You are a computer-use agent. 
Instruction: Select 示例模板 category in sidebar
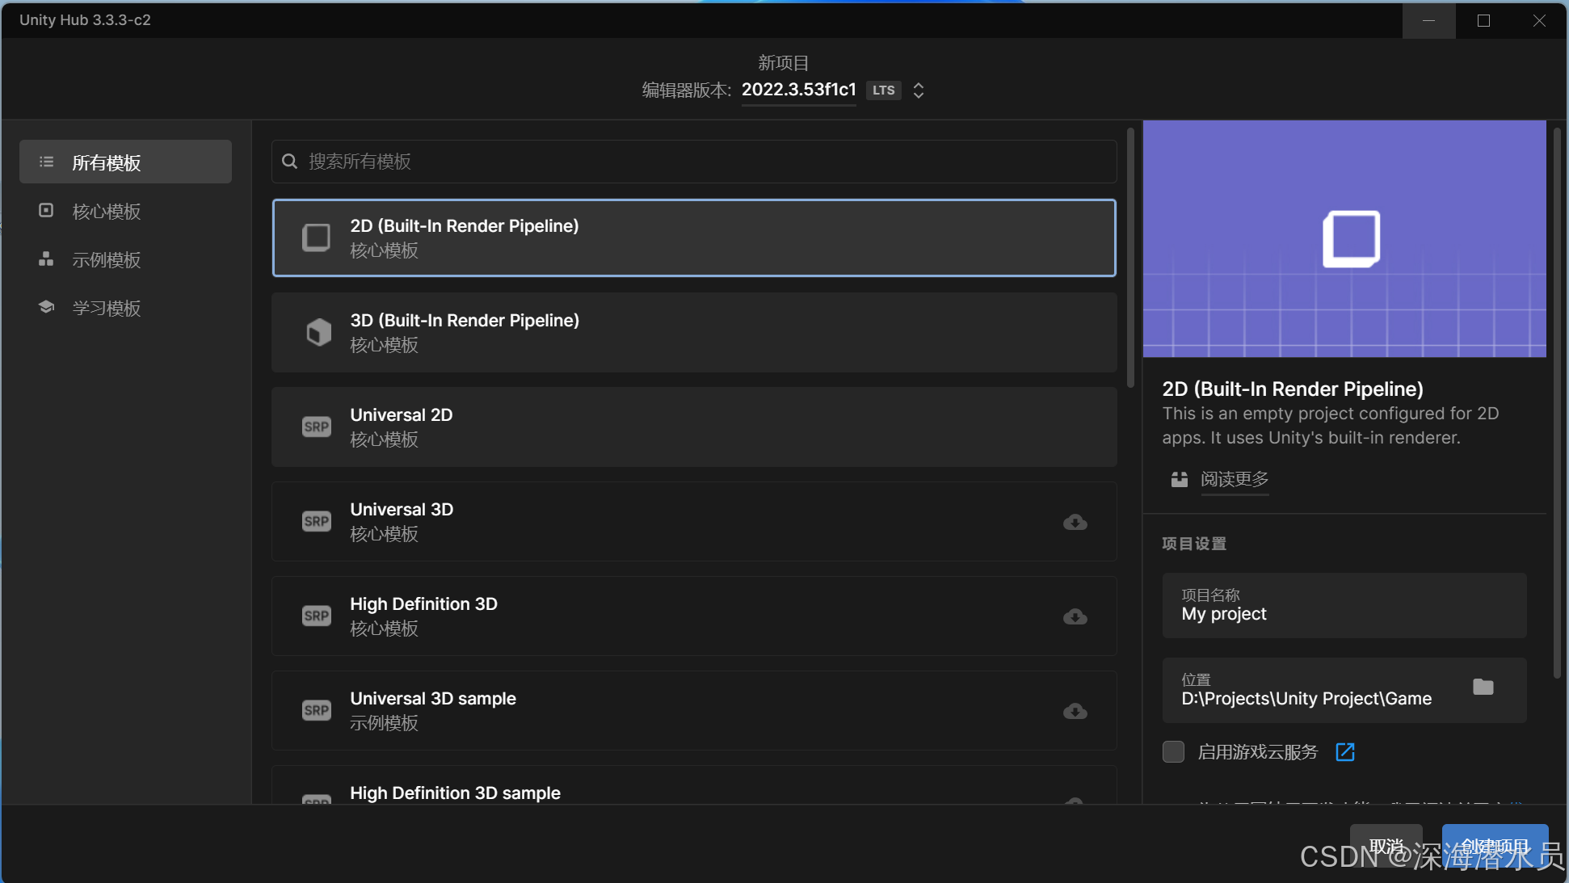click(x=107, y=260)
